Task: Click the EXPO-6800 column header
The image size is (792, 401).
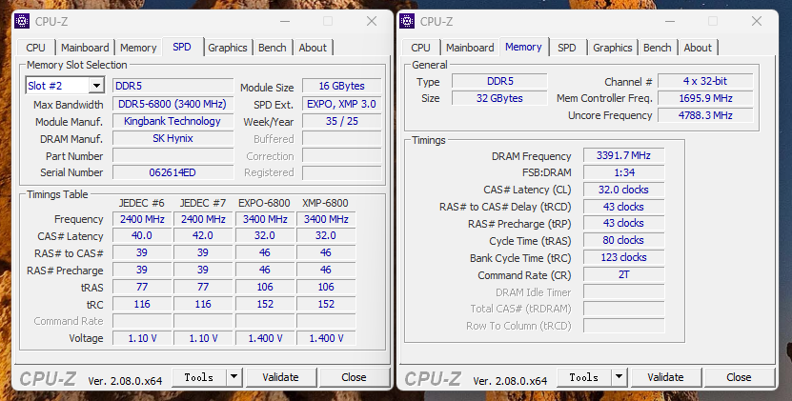Action: tap(264, 203)
